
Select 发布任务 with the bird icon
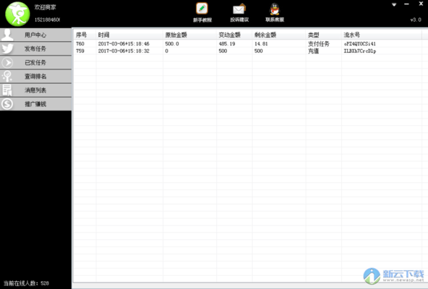point(35,48)
